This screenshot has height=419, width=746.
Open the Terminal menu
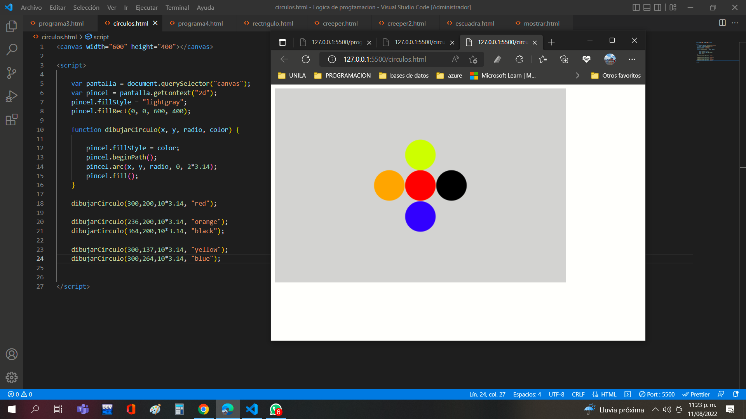click(177, 7)
